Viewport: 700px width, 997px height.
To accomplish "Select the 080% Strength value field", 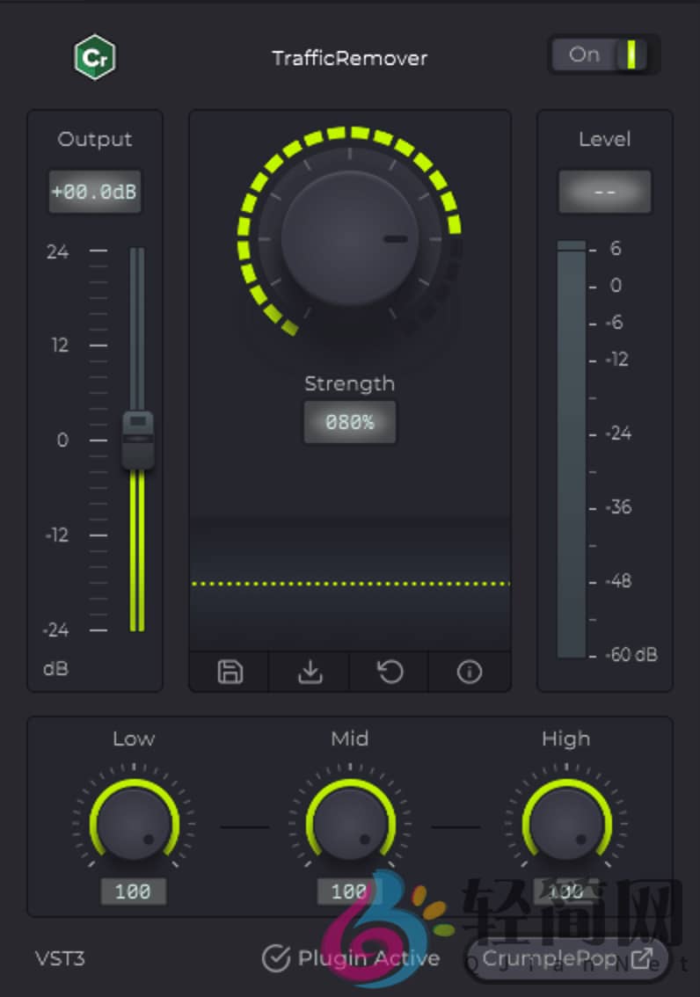I will click(350, 422).
